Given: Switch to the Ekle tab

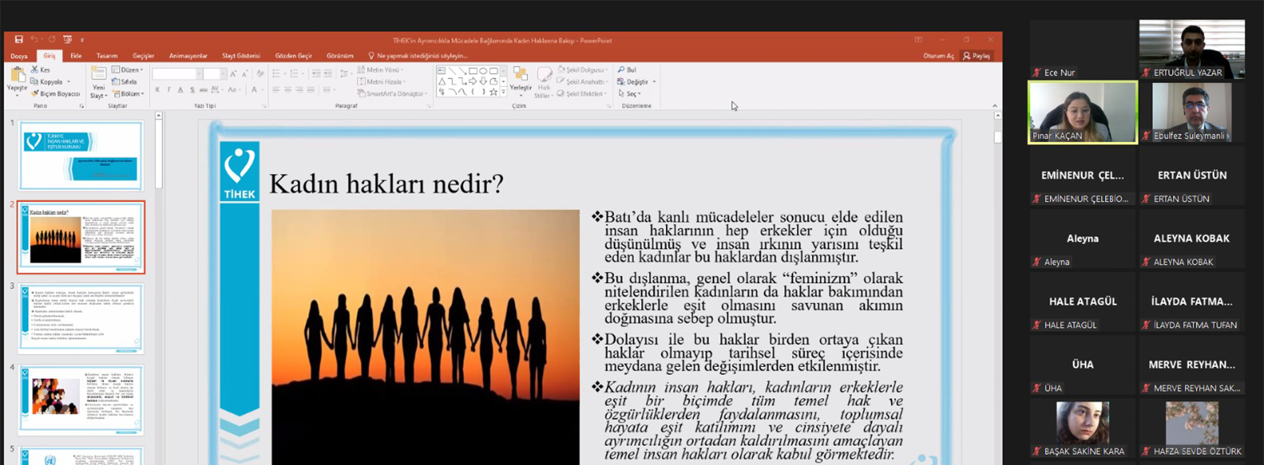Looking at the screenshot, I should click(x=76, y=56).
